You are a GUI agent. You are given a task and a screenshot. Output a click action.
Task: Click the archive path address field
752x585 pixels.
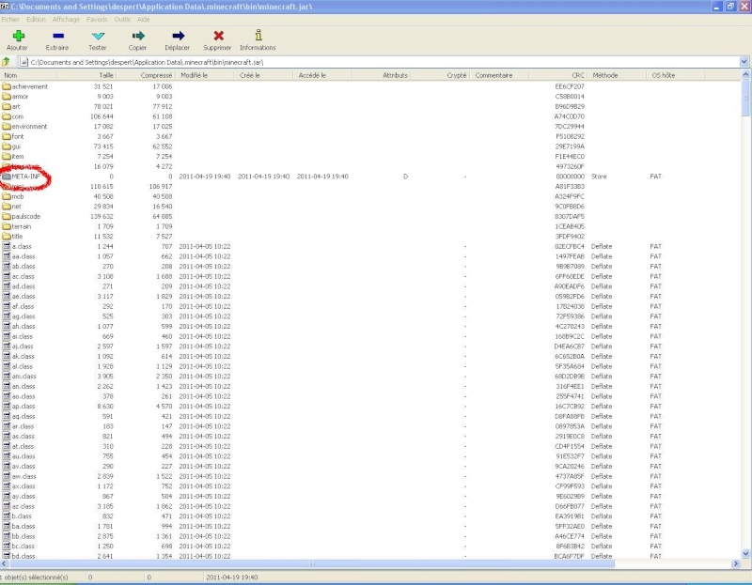click(x=379, y=62)
